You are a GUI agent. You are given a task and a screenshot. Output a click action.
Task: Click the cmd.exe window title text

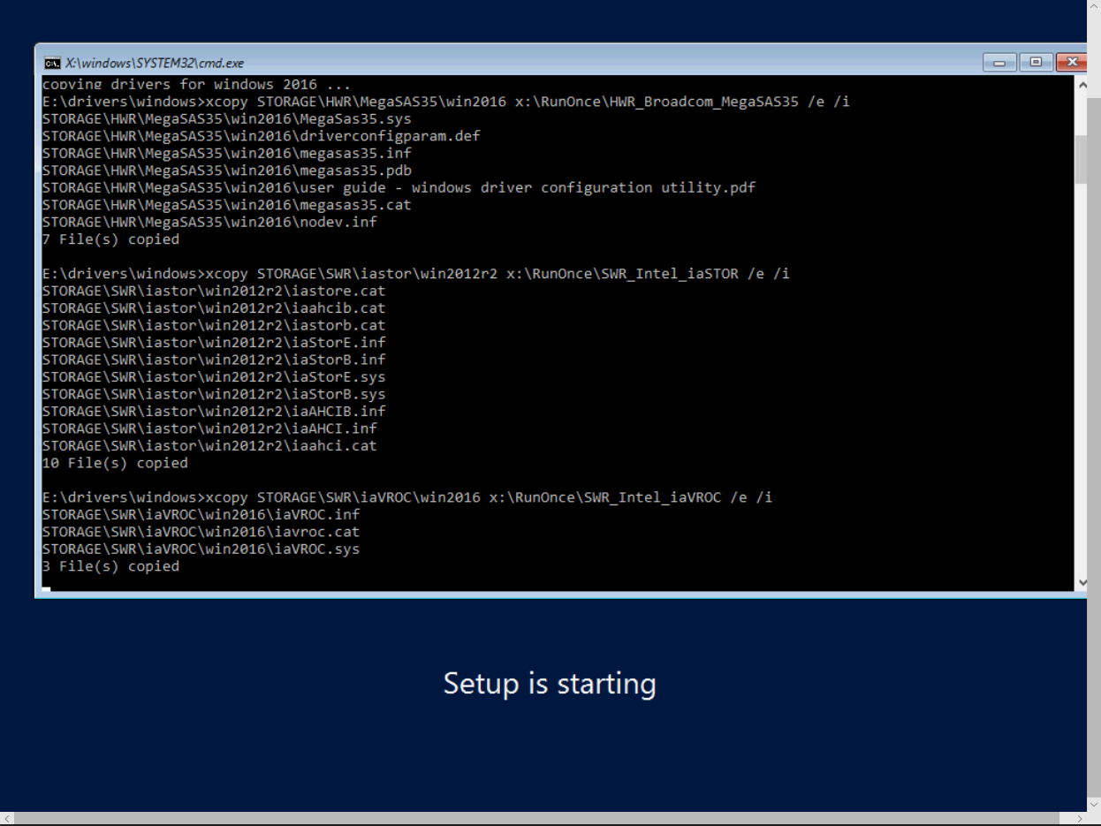[x=155, y=63]
